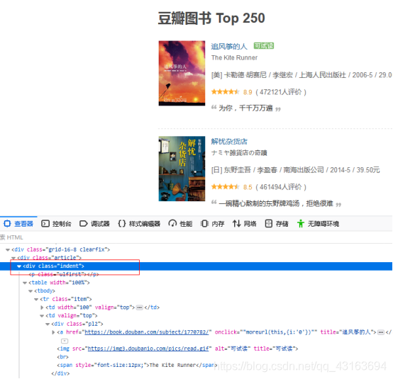
Task: Click the memory chip icon
Action: 204,224
